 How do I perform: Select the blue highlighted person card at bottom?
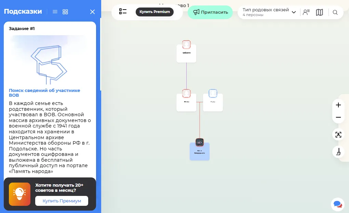200,151
